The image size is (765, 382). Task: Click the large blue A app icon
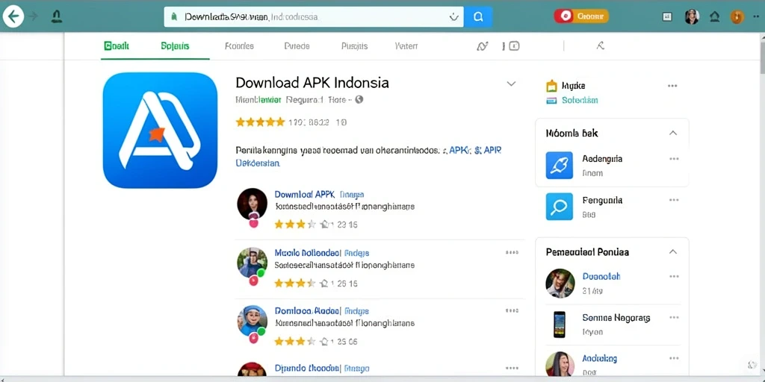(160, 130)
